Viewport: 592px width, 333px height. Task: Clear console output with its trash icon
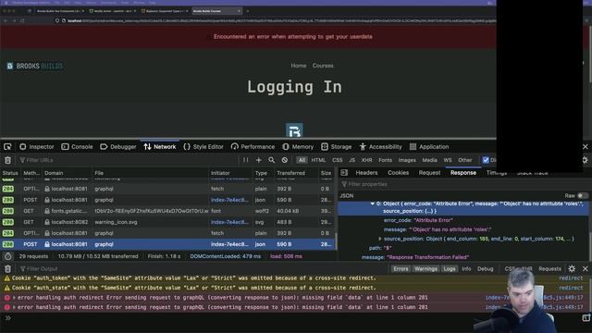tap(7, 269)
